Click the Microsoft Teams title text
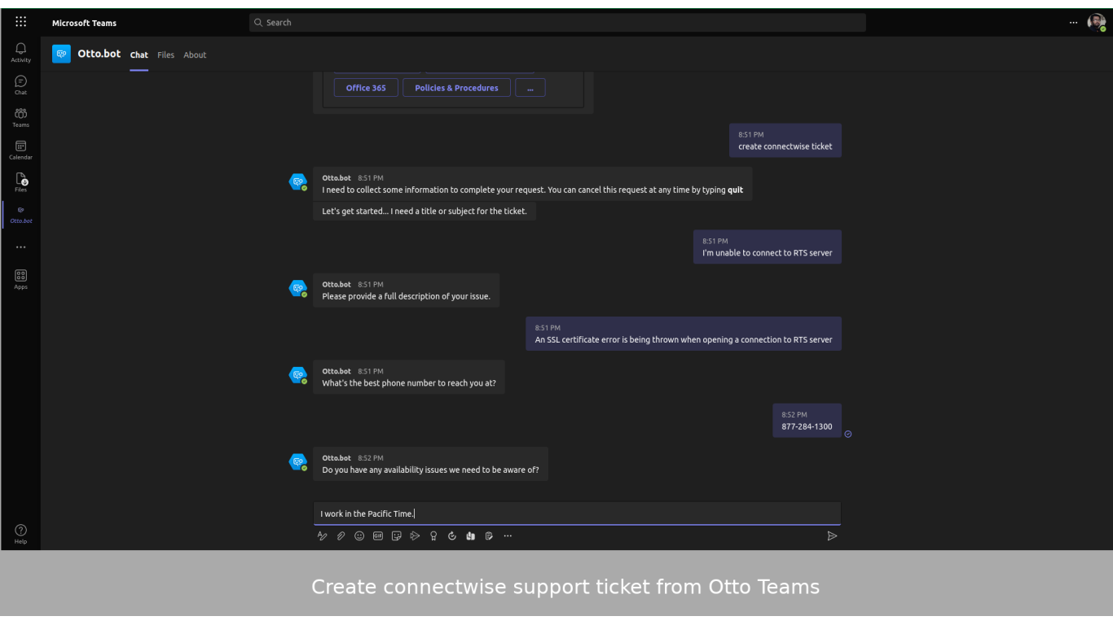The image size is (1113, 625). pyautogui.click(x=84, y=23)
